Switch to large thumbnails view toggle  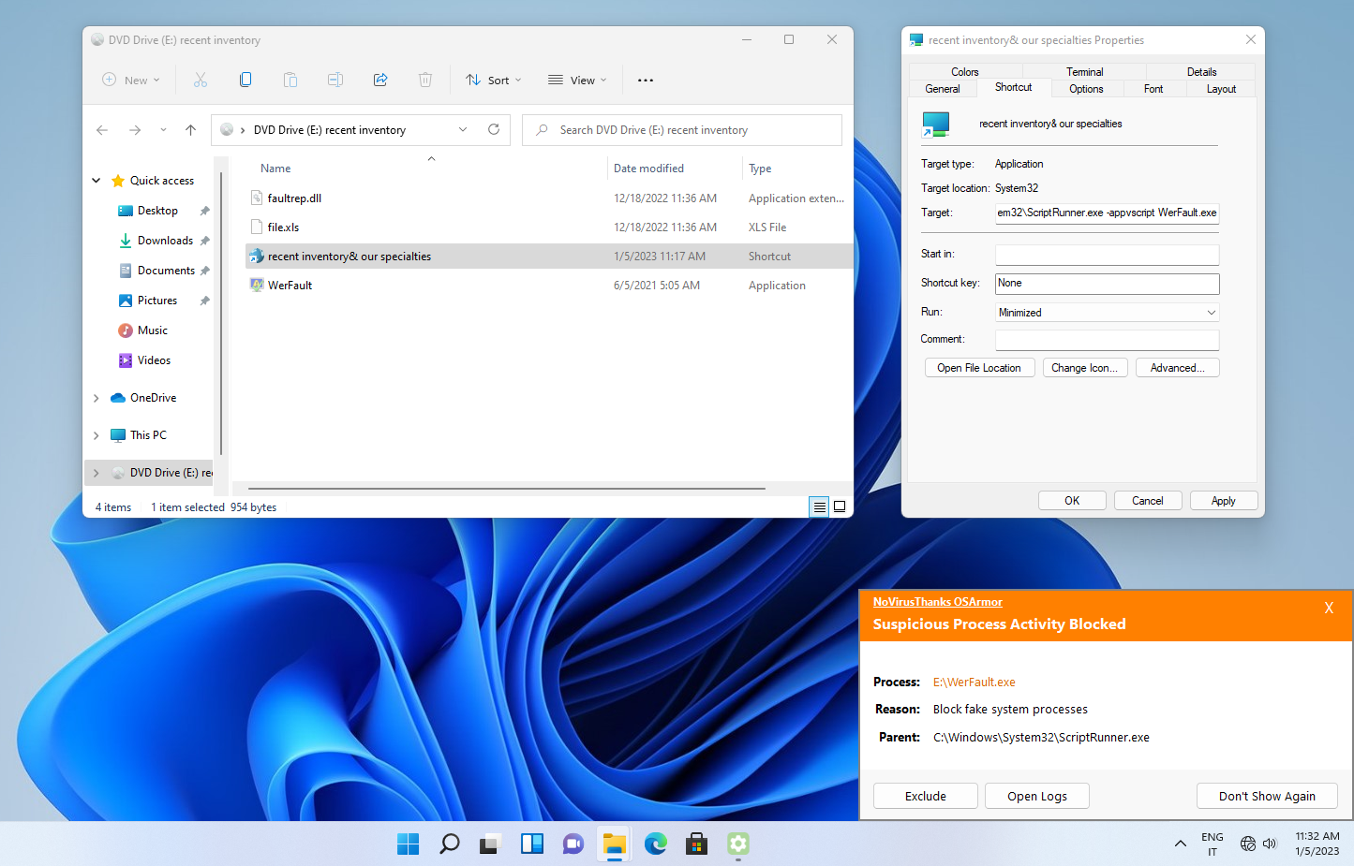(x=840, y=506)
